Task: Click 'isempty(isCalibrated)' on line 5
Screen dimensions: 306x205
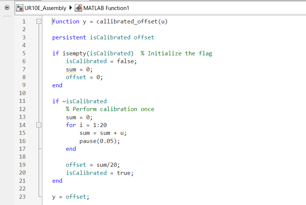Action: 98,53
